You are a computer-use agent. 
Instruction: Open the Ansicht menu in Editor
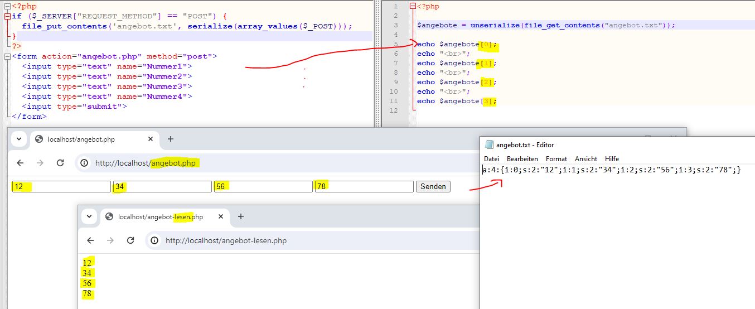coord(585,159)
